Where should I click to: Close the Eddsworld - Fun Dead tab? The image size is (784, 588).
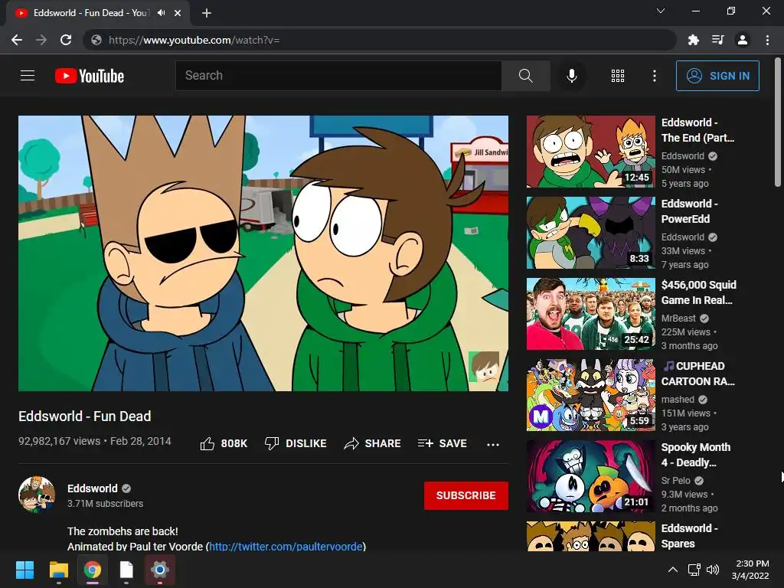click(x=178, y=13)
